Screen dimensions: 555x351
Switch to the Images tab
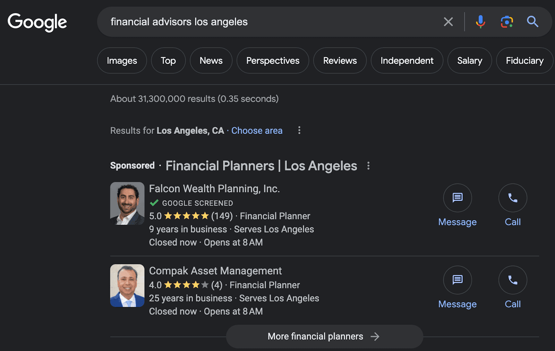coord(122,60)
